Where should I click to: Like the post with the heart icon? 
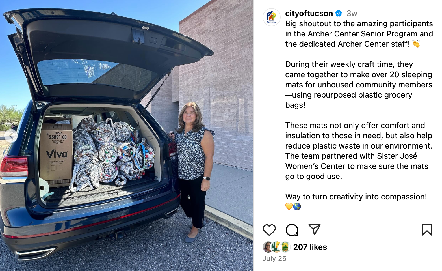tap(269, 230)
